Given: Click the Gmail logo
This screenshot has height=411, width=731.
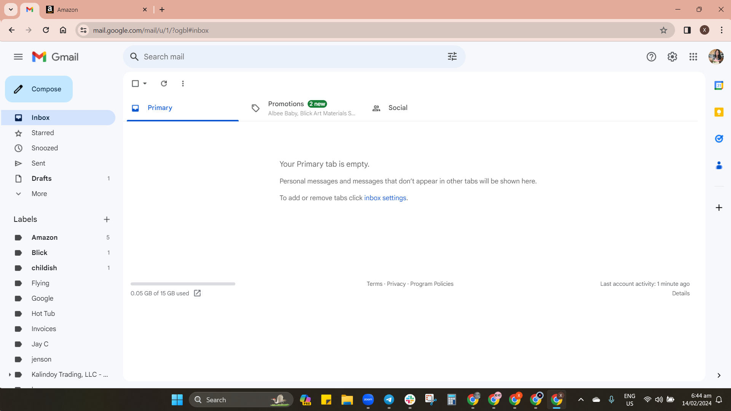Looking at the screenshot, I should (55, 57).
